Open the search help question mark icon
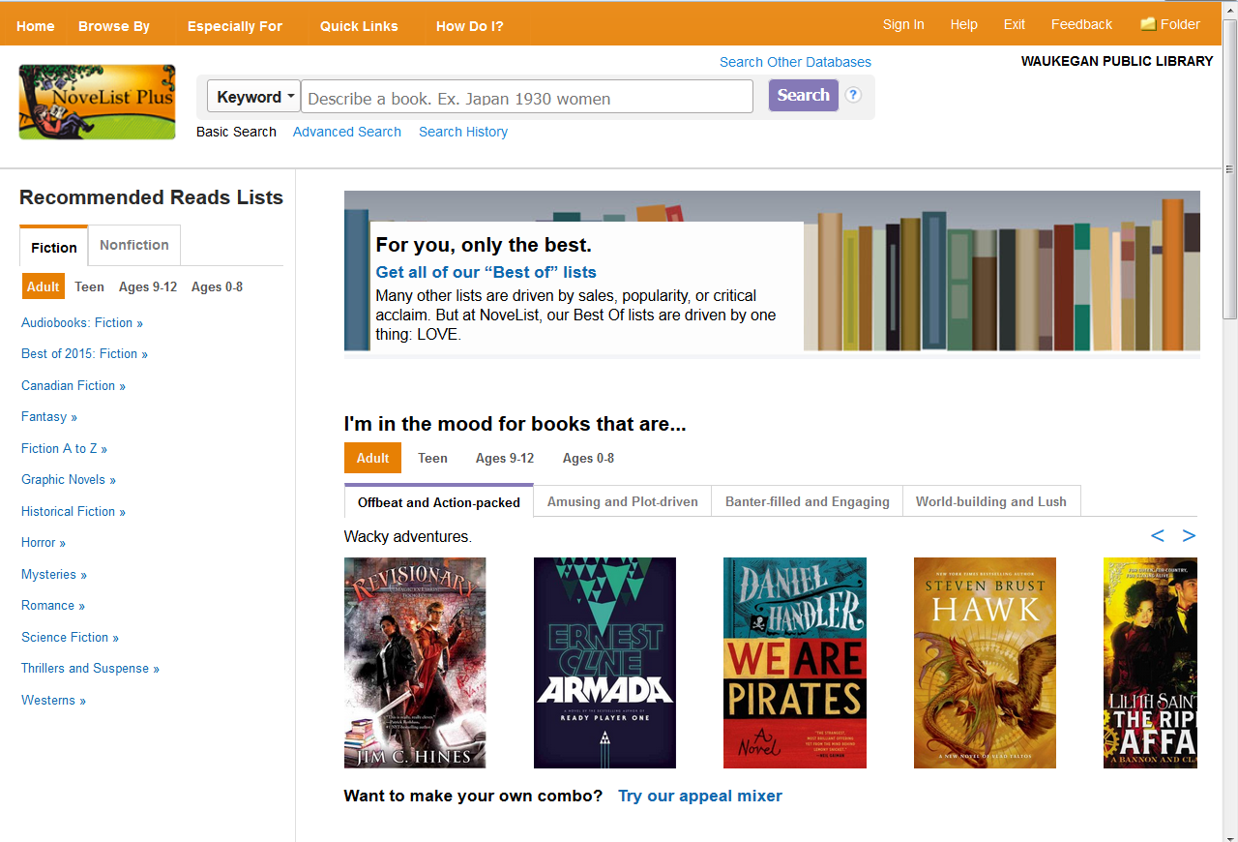Screen dimensions: 1238x842 pos(853,95)
